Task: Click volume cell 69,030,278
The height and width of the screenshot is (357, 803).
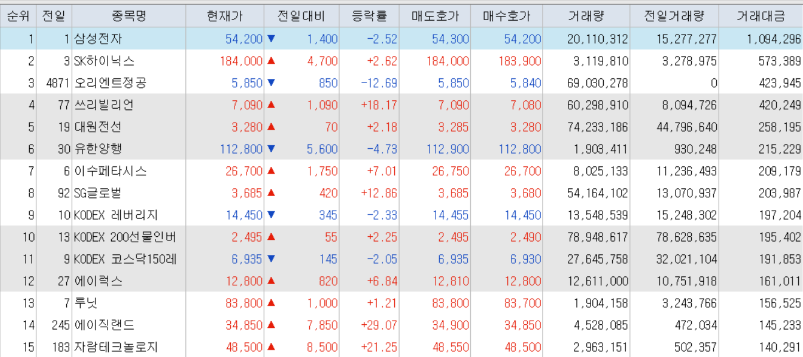Action: coord(598,83)
